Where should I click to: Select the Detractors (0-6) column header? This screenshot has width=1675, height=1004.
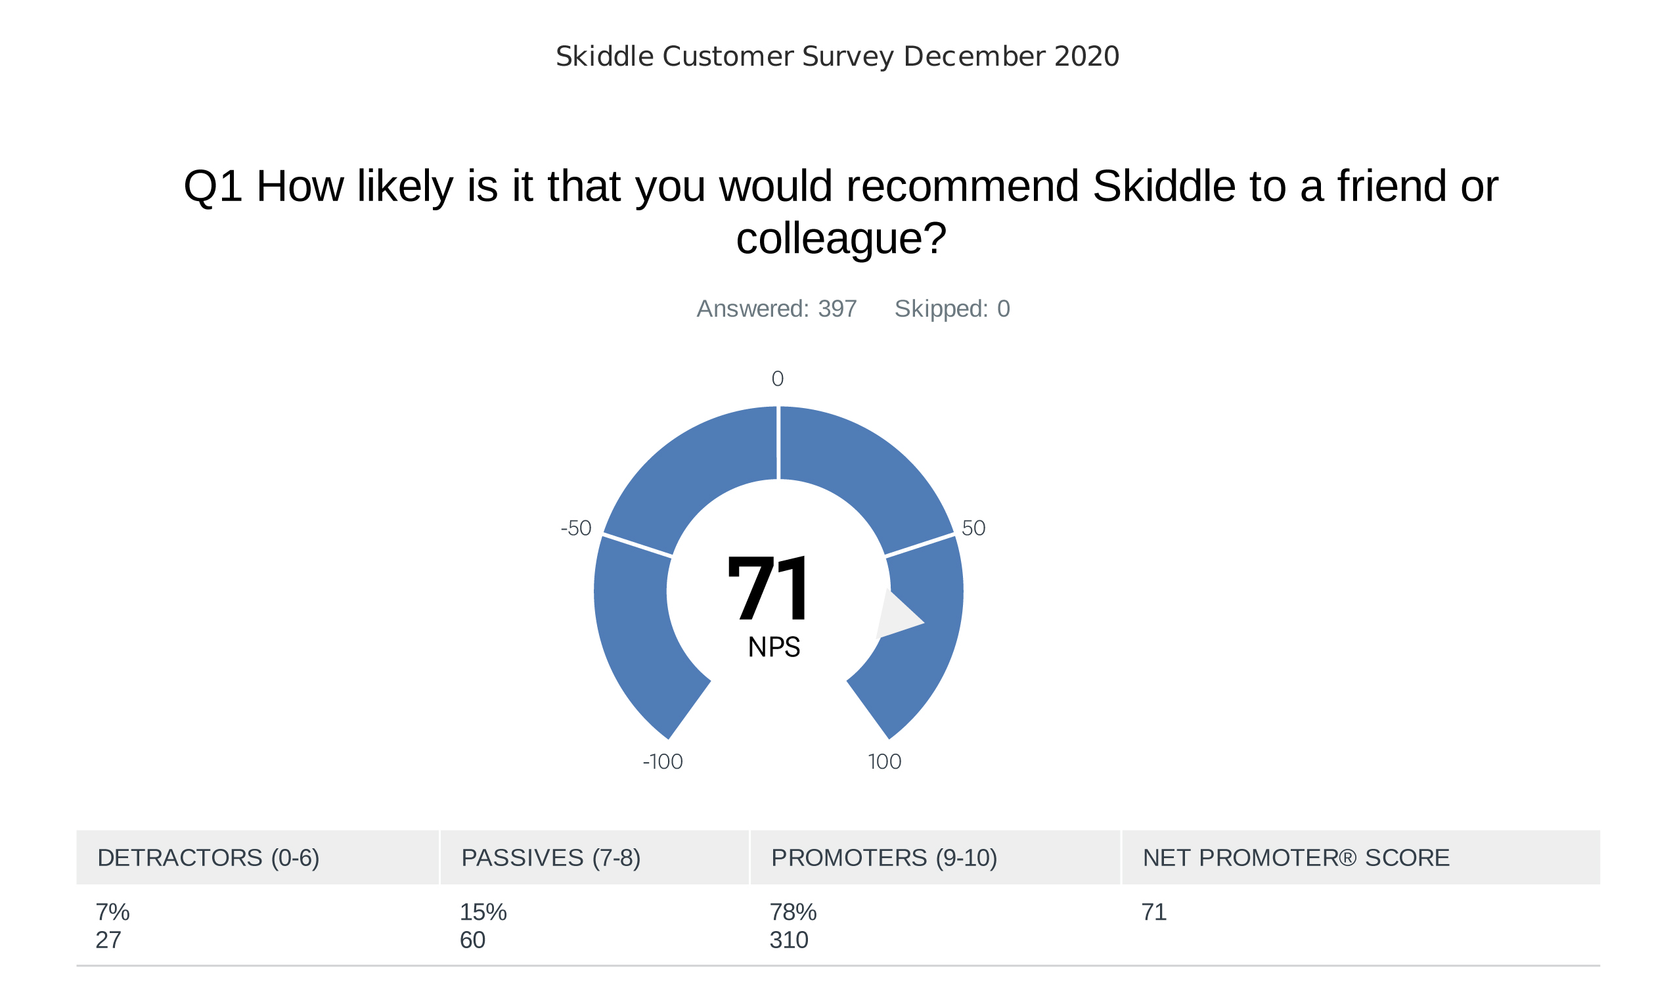[x=257, y=857]
